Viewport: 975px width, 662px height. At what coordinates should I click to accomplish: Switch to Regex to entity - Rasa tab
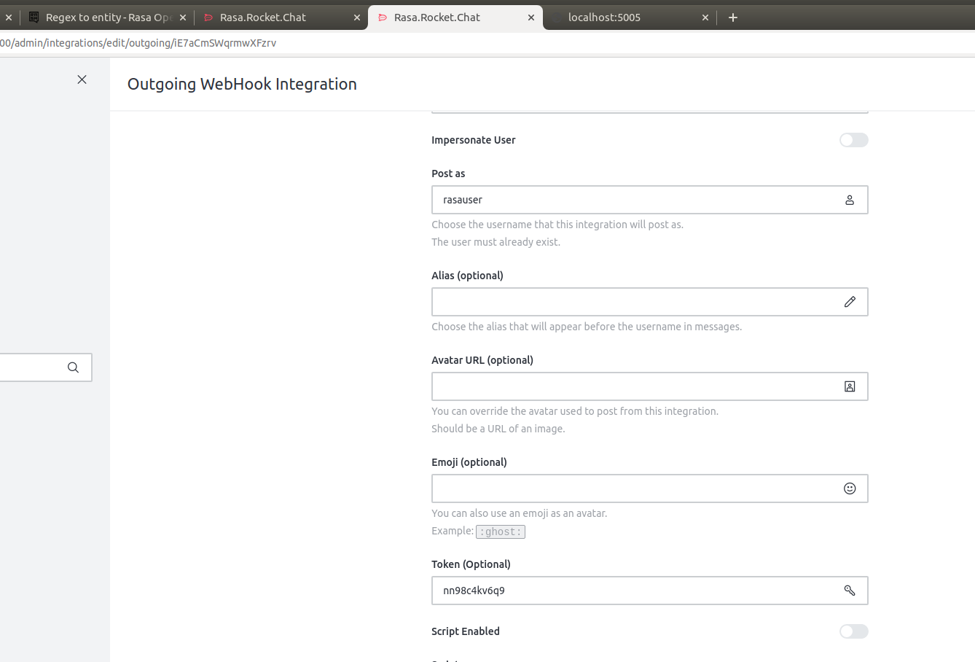tap(102, 17)
